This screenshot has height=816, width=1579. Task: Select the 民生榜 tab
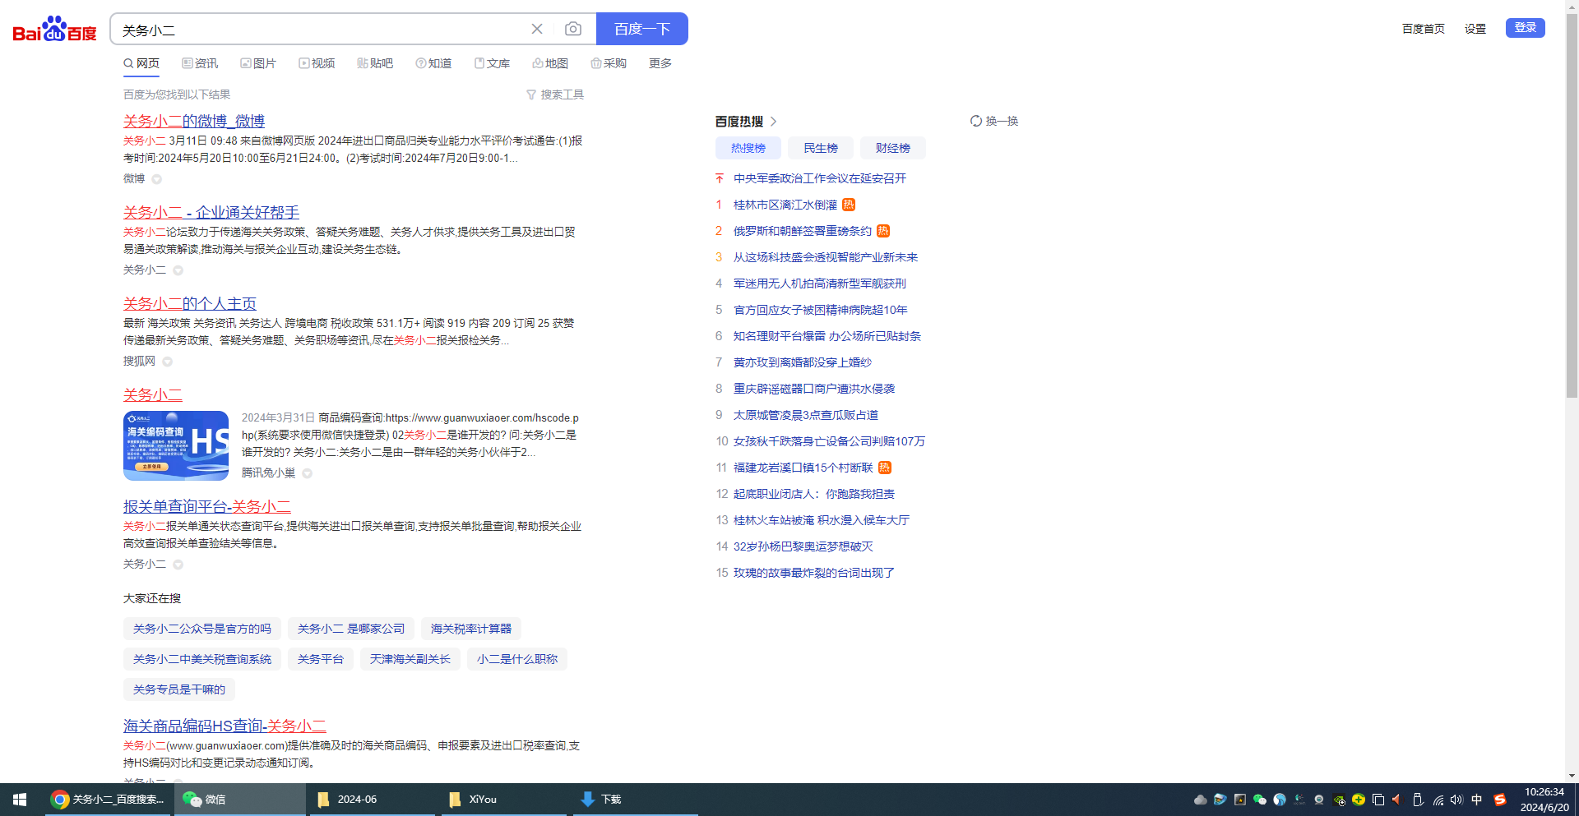pos(821,148)
